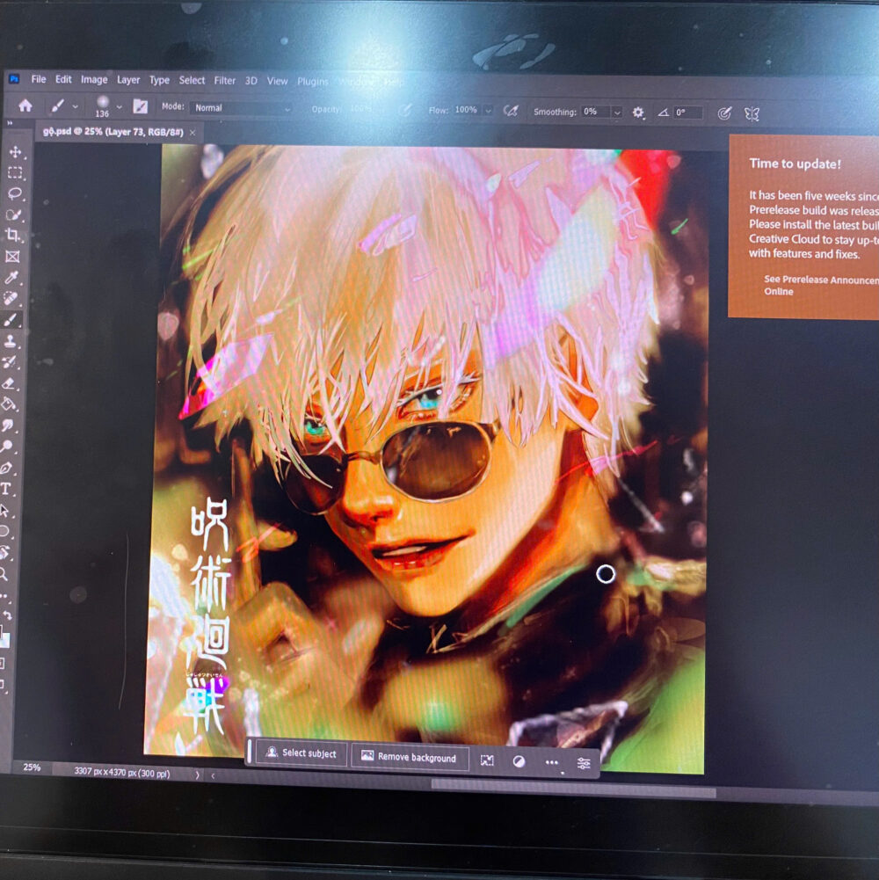The height and width of the screenshot is (880, 879).
Task: Select the Lasso tool
Action: click(15, 193)
